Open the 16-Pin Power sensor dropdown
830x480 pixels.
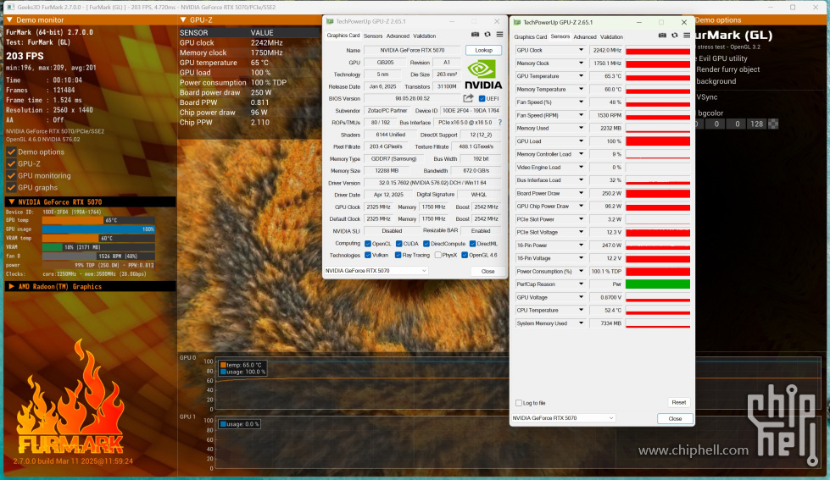pos(581,246)
